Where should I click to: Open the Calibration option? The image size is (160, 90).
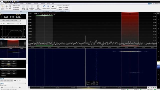(x=16, y=7)
